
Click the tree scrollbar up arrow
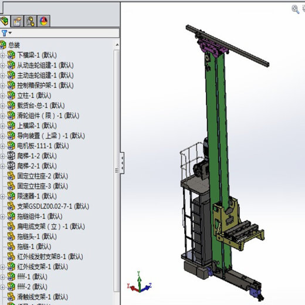pos(117,45)
